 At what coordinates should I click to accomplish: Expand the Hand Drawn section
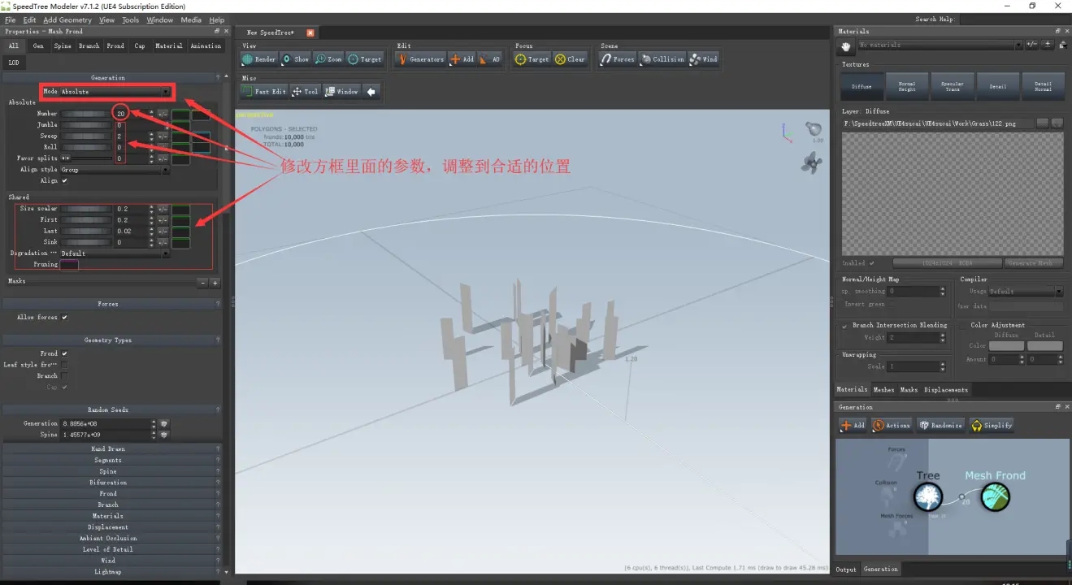(x=108, y=448)
